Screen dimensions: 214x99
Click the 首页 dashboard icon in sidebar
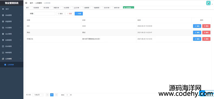pyautogui.click(x=3, y=9)
